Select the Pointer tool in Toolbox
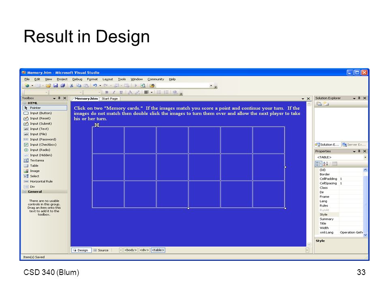 click(x=45, y=108)
